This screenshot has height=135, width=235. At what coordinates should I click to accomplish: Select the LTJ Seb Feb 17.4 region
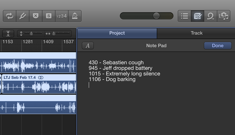pos(39,84)
